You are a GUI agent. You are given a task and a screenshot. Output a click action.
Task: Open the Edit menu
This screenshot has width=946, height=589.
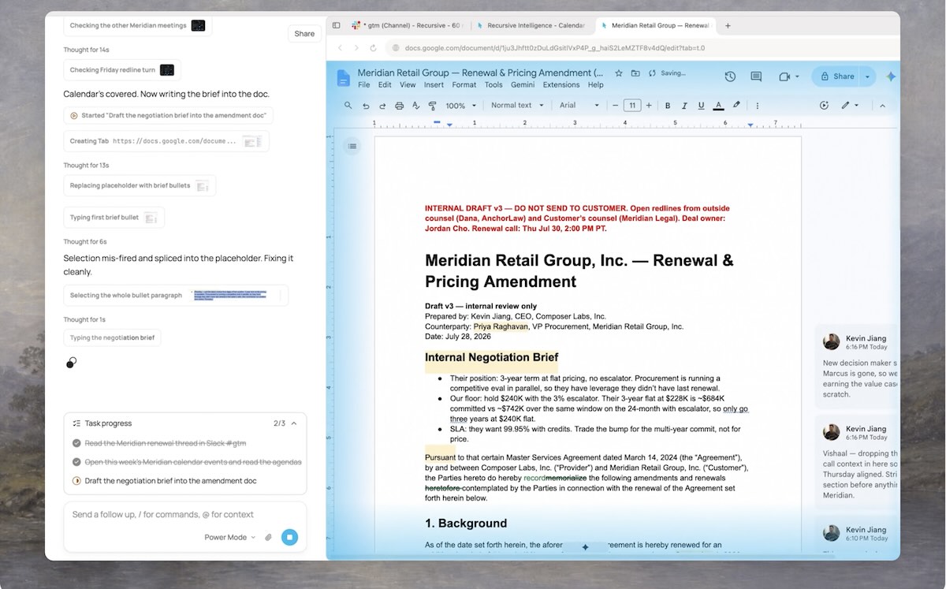(385, 84)
